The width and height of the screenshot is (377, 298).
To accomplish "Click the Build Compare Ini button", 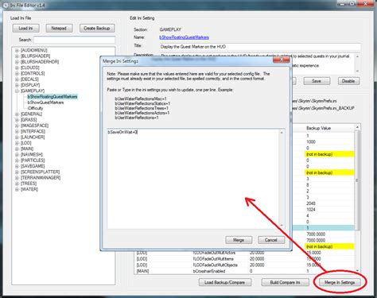I will point(285,282).
